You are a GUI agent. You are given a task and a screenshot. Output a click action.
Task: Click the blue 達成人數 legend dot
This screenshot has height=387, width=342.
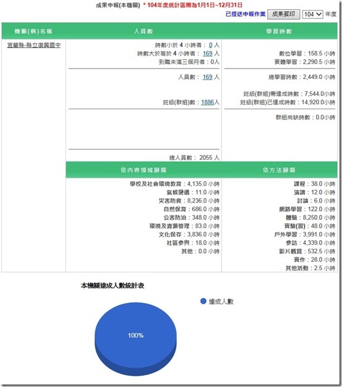(203, 301)
